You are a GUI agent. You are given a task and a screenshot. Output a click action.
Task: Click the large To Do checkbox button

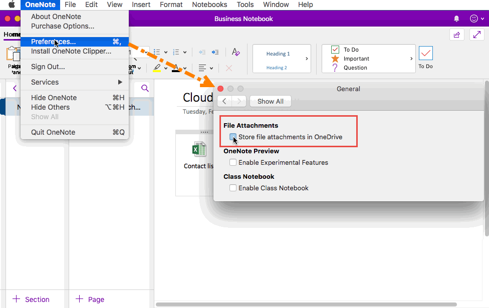[x=426, y=58]
